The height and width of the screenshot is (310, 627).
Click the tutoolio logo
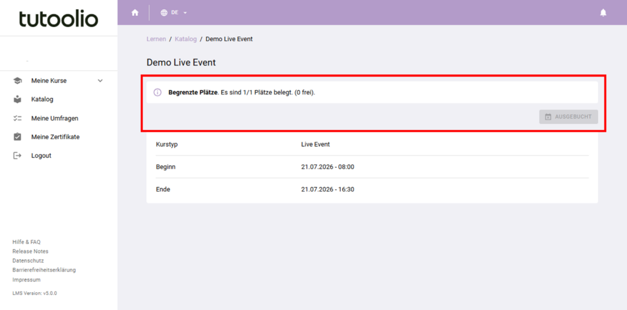[58, 18]
